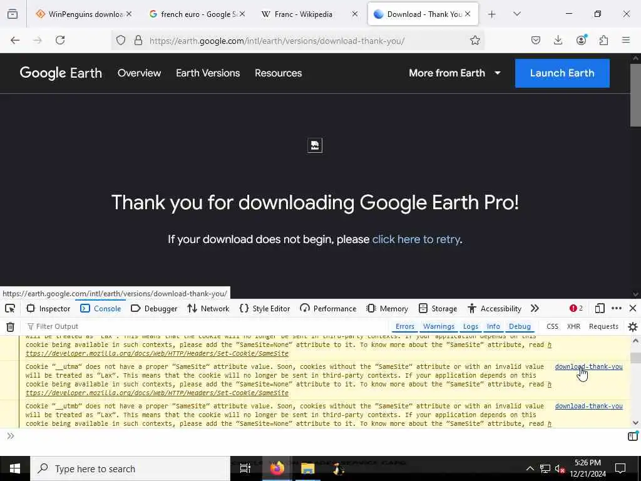Expand More from Earth dropdown
The width and height of the screenshot is (641, 481).
(454, 73)
